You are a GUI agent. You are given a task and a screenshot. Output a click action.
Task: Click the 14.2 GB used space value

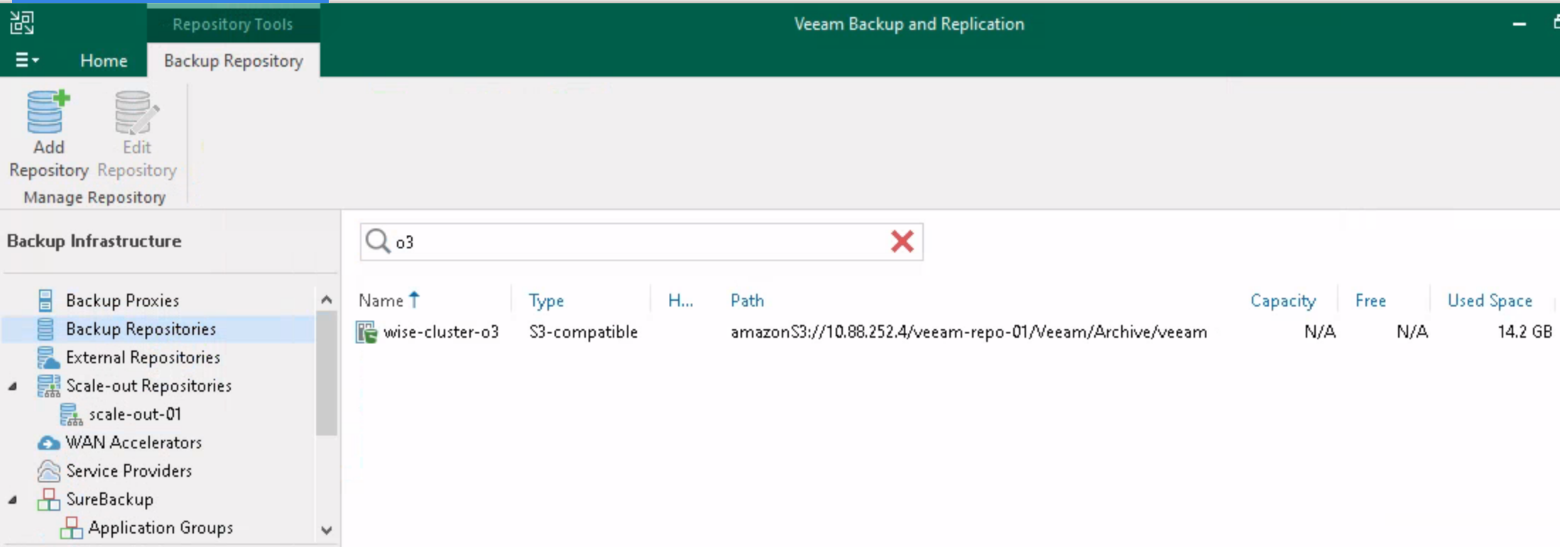[1524, 331]
